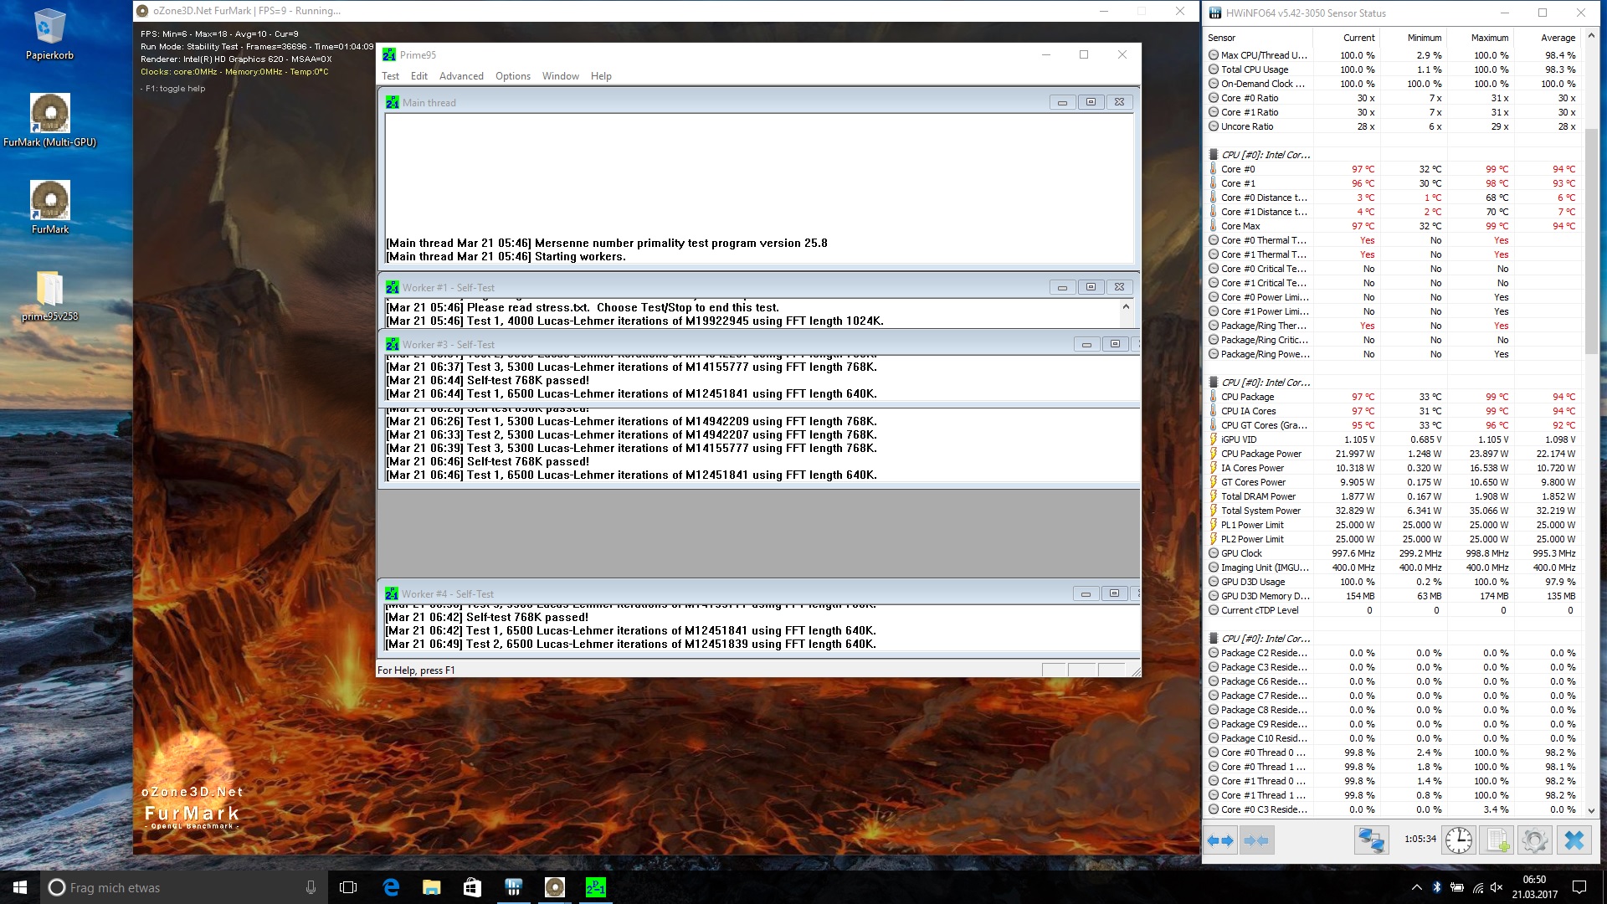1607x904 pixels.
Task: Click the HWiNFO scrollbar down arrow
Action: (1591, 810)
